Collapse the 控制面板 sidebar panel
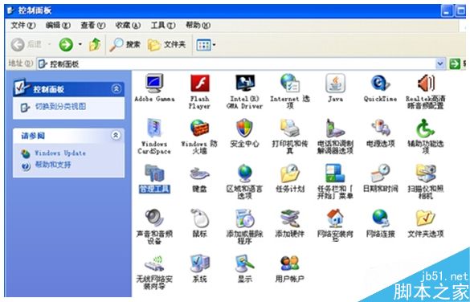The width and height of the screenshot is (470, 302). click(116, 88)
